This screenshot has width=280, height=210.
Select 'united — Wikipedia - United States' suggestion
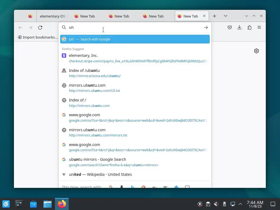135,174
